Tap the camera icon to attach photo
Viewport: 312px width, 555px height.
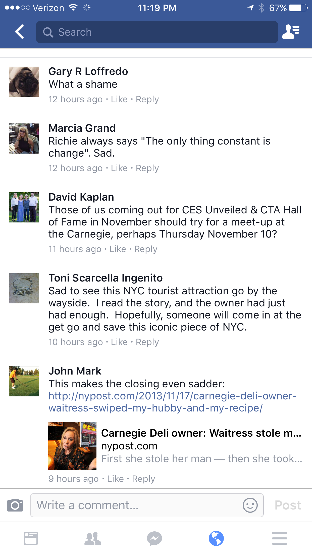[x=15, y=505]
